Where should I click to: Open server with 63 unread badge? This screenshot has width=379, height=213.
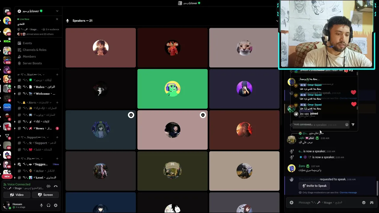(7, 31)
